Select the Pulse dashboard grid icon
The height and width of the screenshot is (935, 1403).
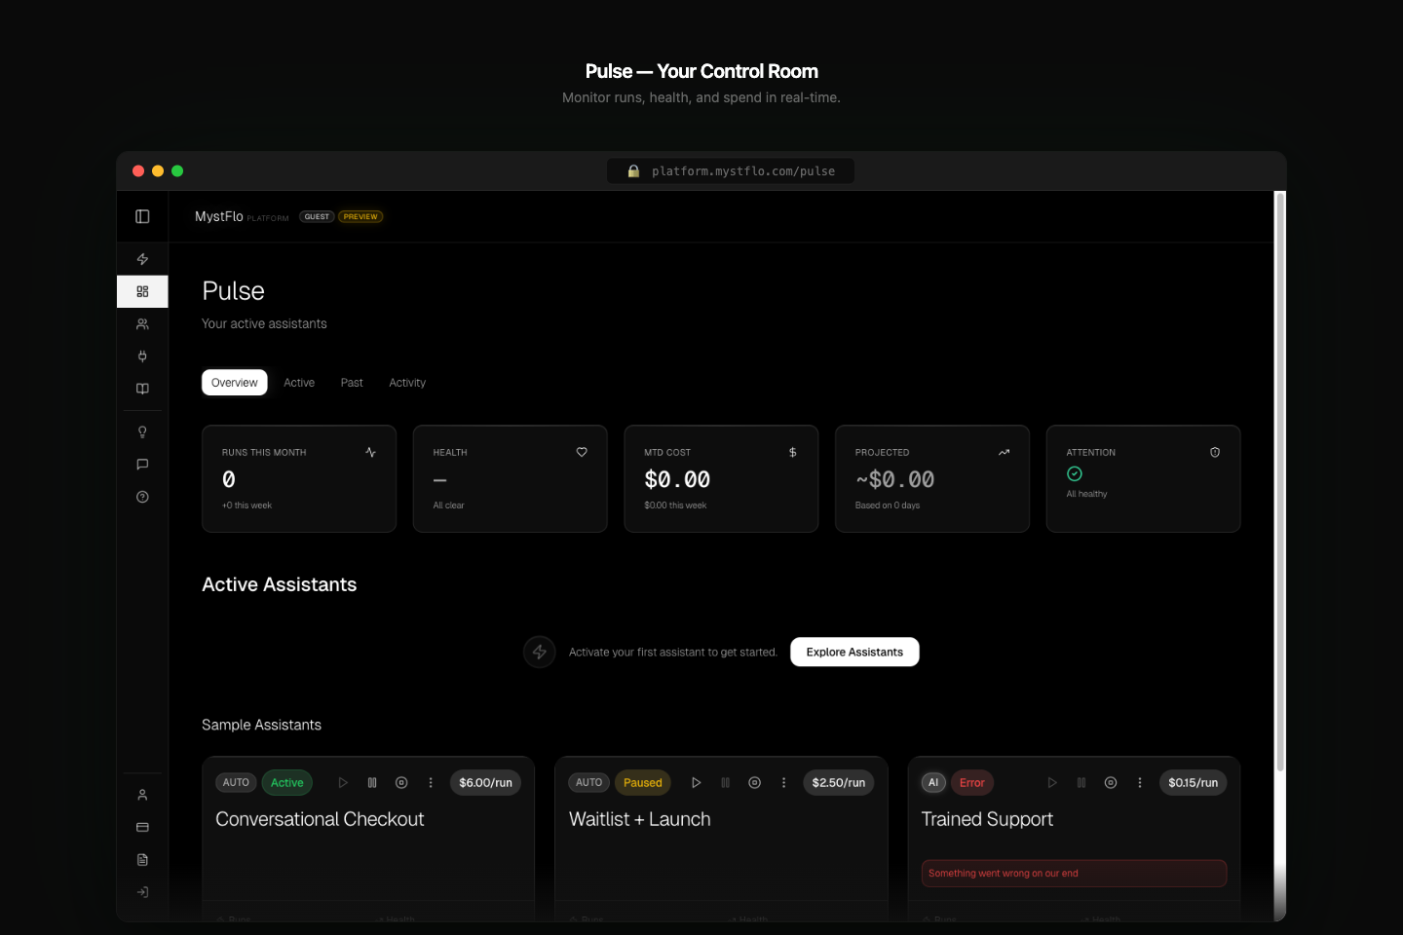click(142, 291)
